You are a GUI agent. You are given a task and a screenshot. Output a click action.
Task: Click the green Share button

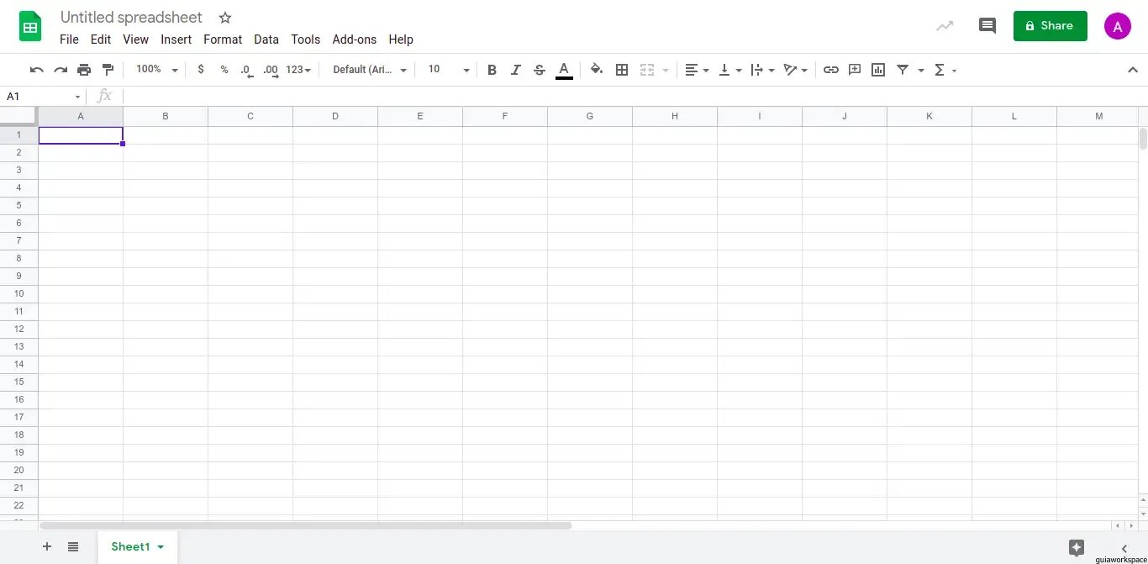click(x=1050, y=26)
